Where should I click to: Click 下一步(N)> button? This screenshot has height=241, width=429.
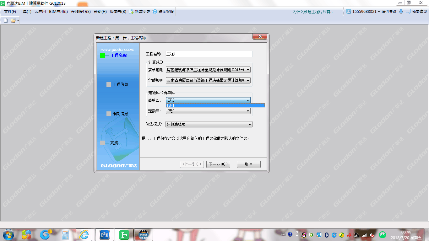[218, 164]
